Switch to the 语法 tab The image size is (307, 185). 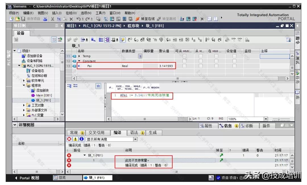pos(137,133)
